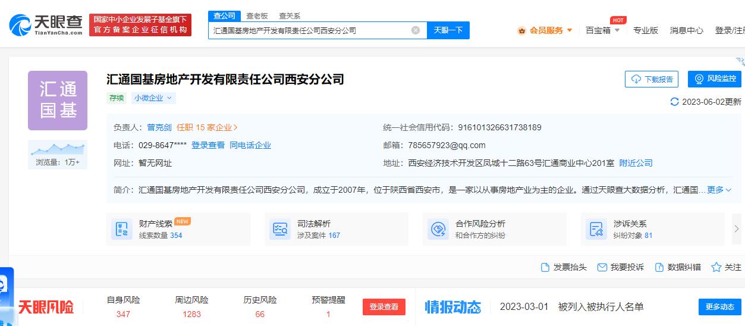
Task: Expand the 会员服务 dropdown
Action: click(x=570, y=30)
